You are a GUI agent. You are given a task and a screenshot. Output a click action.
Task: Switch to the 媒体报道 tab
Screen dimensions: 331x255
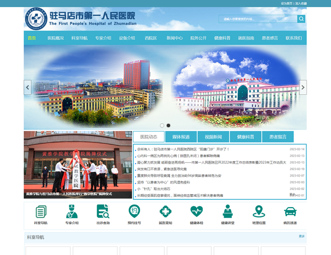[x=181, y=137]
